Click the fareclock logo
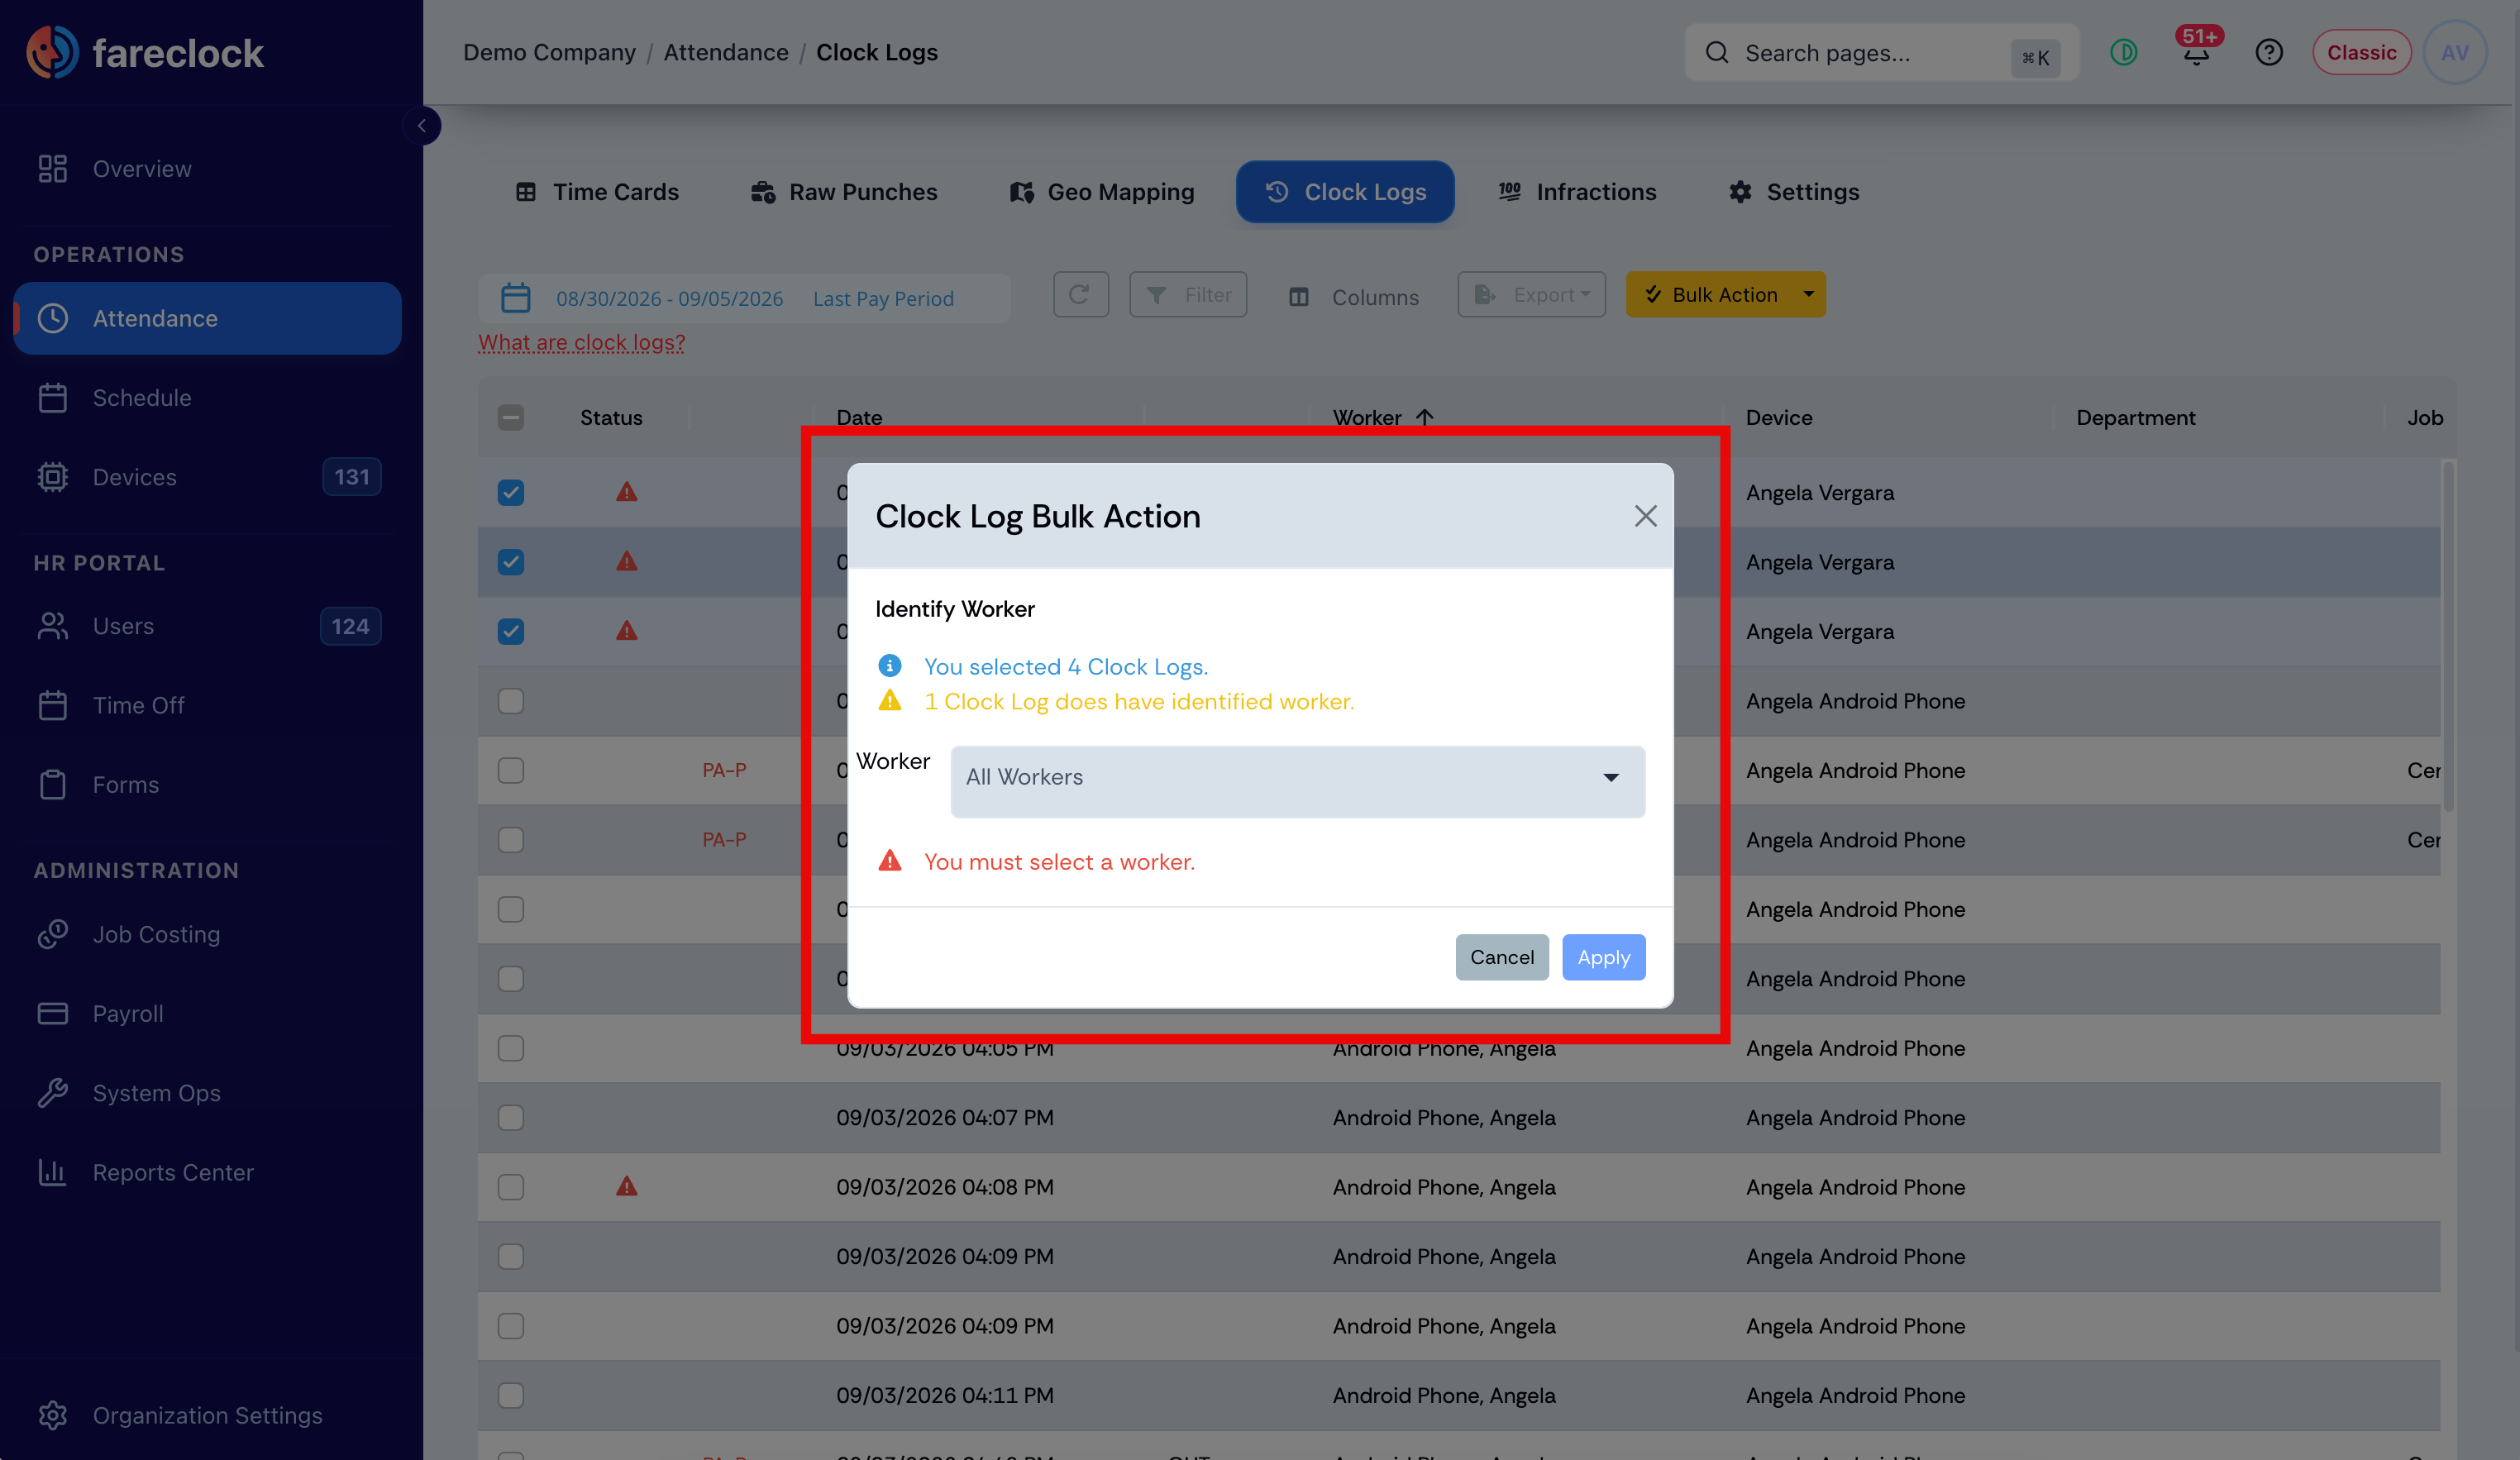The height and width of the screenshot is (1460, 2520). click(x=146, y=52)
